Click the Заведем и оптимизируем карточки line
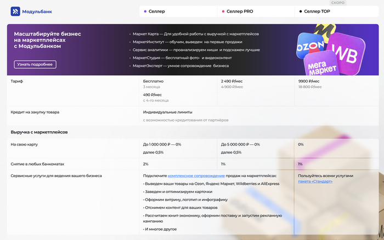The height and width of the screenshot is (240, 384). [x=178, y=192]
